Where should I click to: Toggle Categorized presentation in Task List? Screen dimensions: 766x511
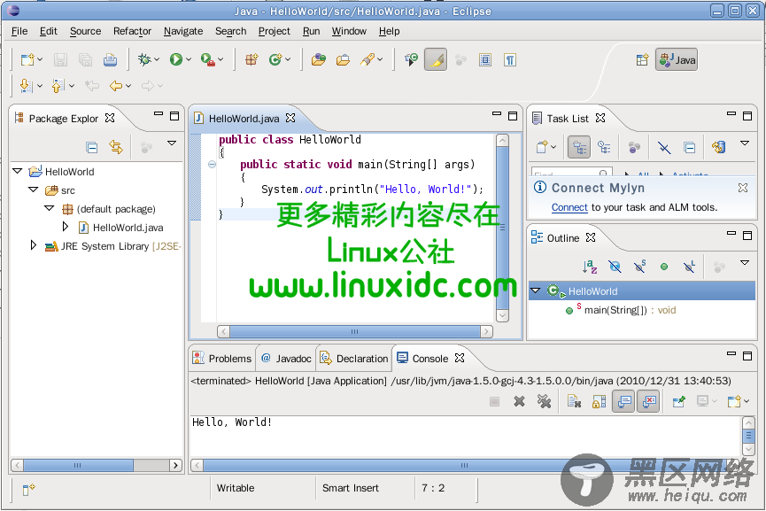(579, 147)
